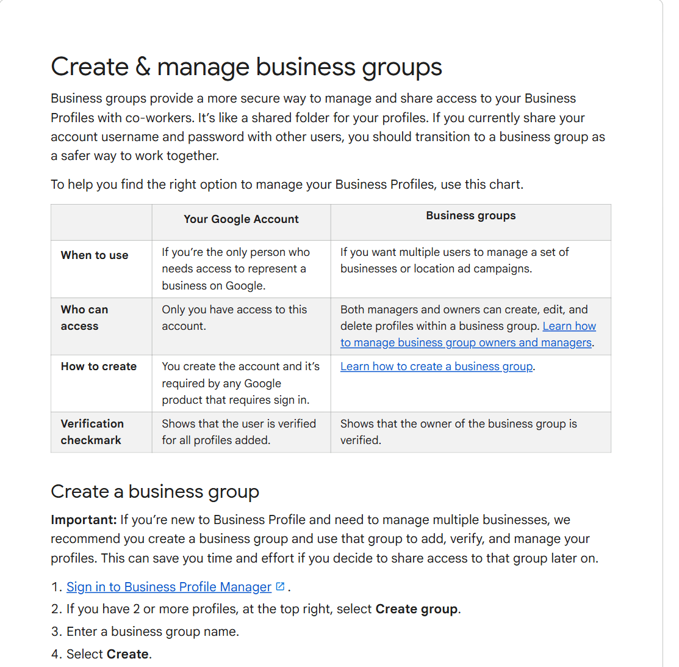Click the 'When to use' row label
The height and width of the screenshot is (667, 679).
tap(95, 255)
